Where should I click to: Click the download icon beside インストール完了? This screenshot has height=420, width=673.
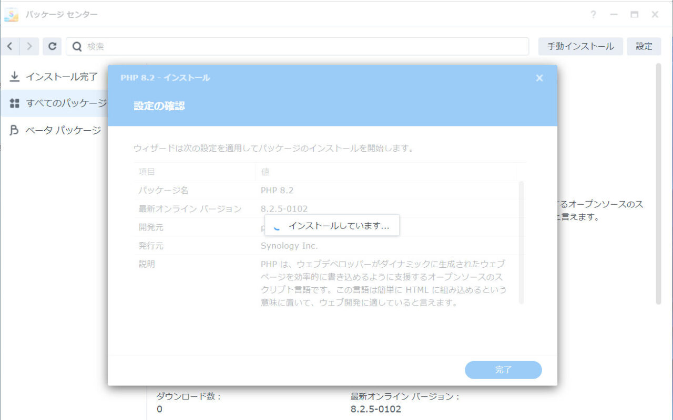tap(15, 77)
